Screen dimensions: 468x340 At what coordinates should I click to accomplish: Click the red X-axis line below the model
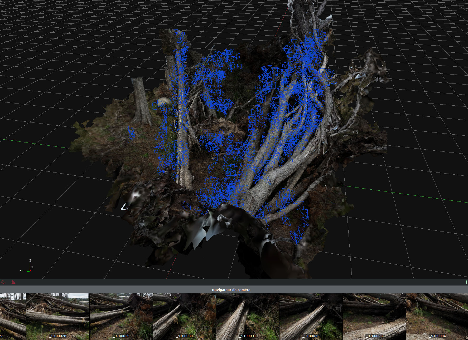click(x=171, y=266)
